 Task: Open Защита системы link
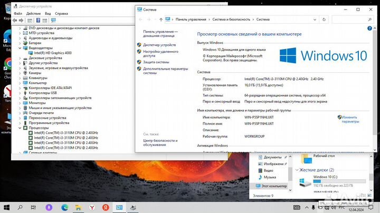(156, 62)
